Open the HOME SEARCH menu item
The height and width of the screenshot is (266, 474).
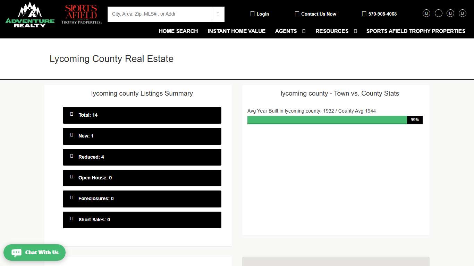click(178, 31)
